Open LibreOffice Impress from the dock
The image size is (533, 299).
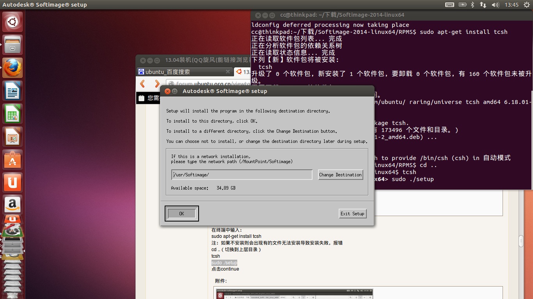(x=12, y=137)
